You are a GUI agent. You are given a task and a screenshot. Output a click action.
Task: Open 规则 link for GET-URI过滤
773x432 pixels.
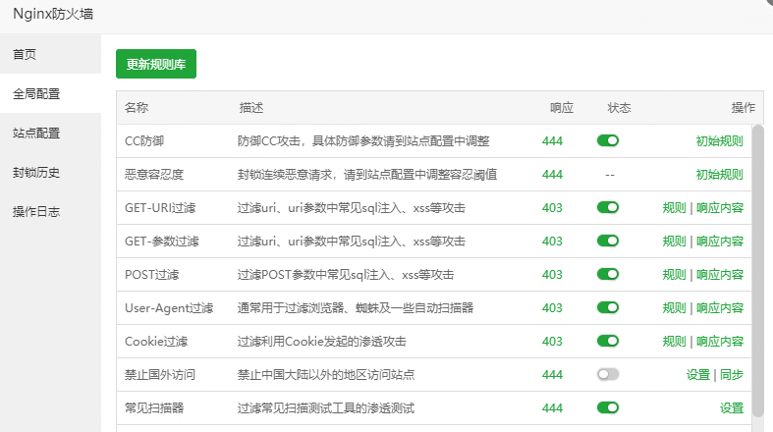point(674,208)
